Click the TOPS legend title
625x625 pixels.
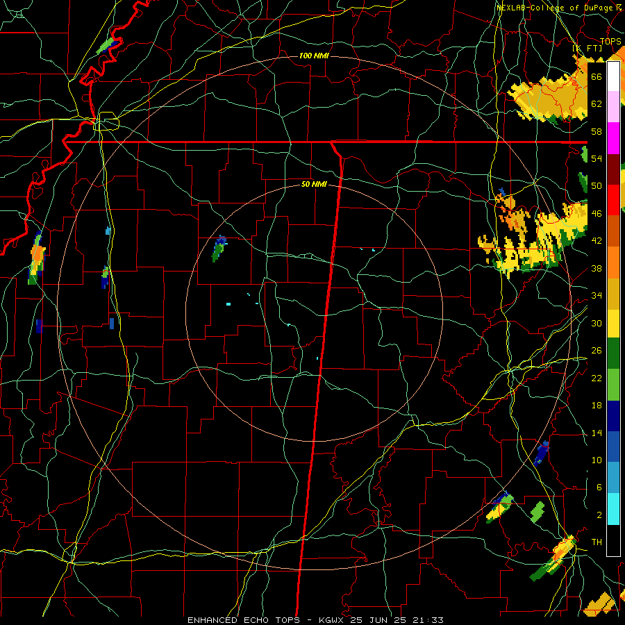pyautogui.click(x=610, y=42)
